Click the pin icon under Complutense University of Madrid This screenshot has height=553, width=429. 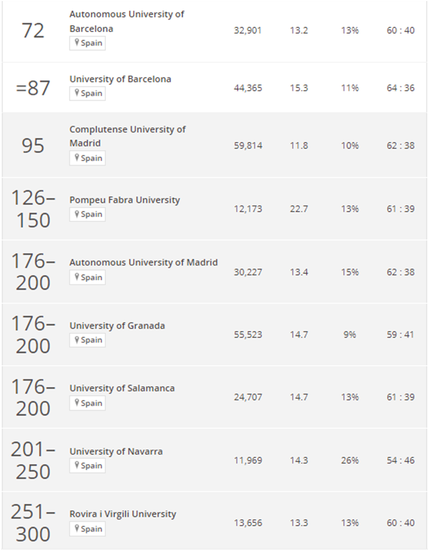pyautogui.click(x=76, y=158)
